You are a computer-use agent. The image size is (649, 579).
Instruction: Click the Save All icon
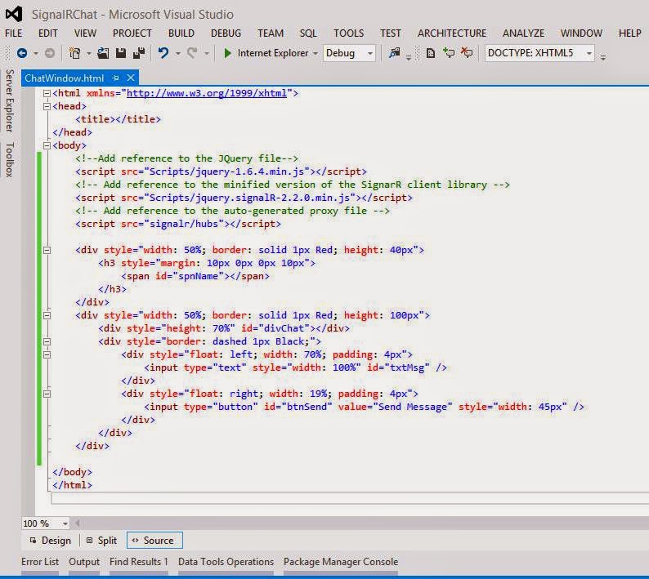tap(139, 53)
